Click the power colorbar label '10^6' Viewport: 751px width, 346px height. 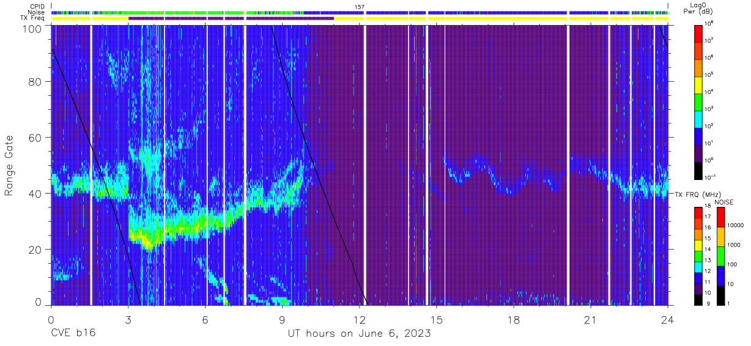pos(709,57)
